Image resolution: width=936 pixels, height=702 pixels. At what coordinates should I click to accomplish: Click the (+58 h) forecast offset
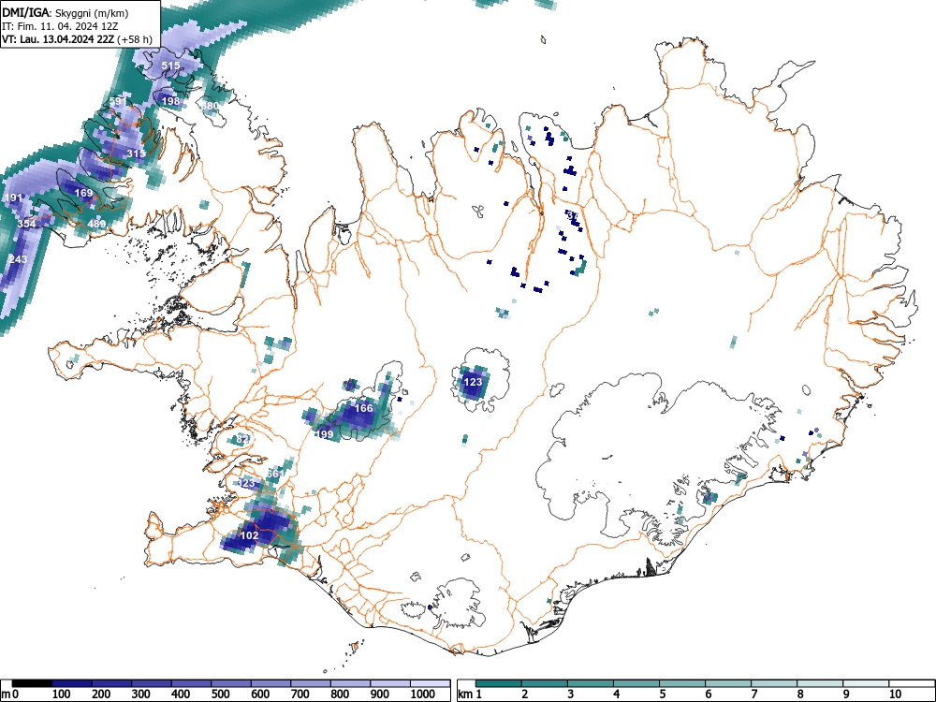135,39
